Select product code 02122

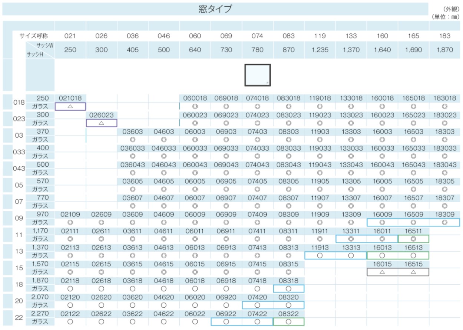click(x=70, y=314)
